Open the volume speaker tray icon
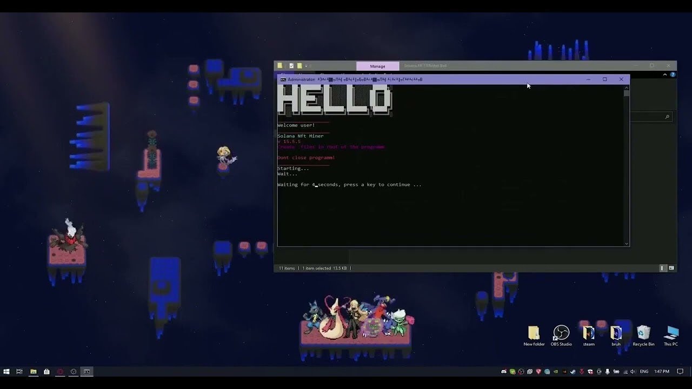The image size is (692, 389). [633, 372]
